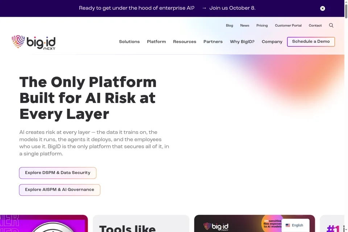Open the Solutions menu
This screenshot has width=348, height=232.
(129, 42)
